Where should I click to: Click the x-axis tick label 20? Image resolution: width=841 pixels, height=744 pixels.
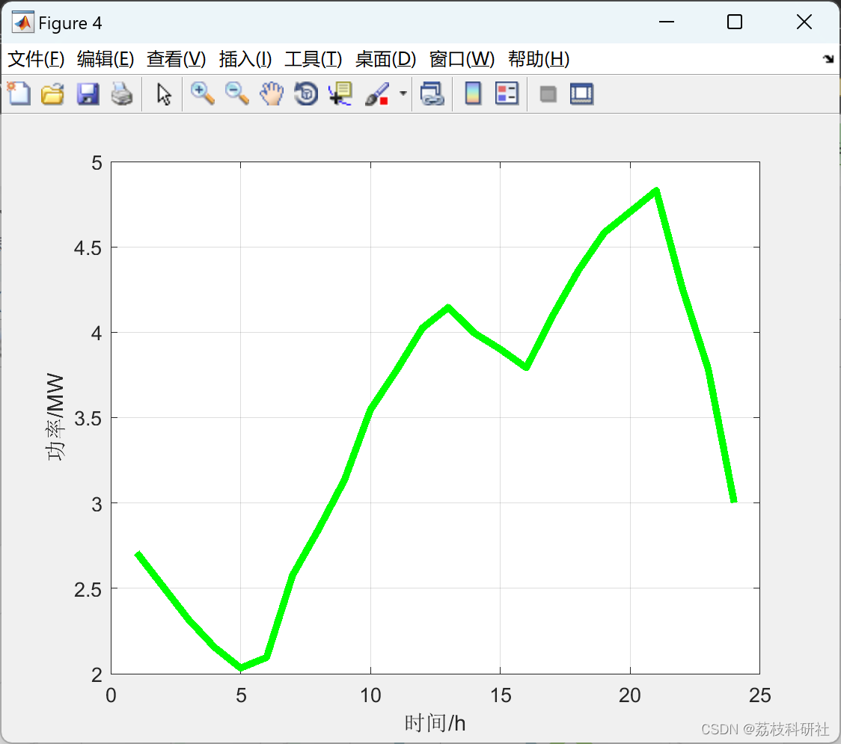pyautogui.click(x=630, y=695)
